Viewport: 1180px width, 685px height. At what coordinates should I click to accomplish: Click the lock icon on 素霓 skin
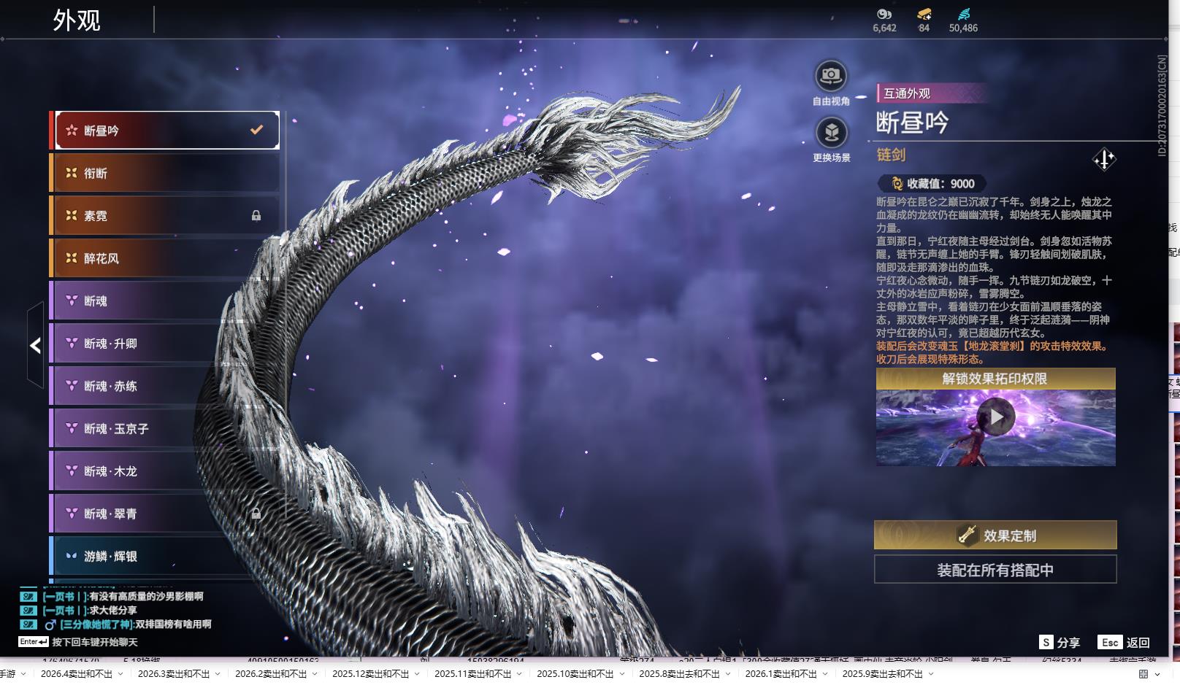(256, 215)
